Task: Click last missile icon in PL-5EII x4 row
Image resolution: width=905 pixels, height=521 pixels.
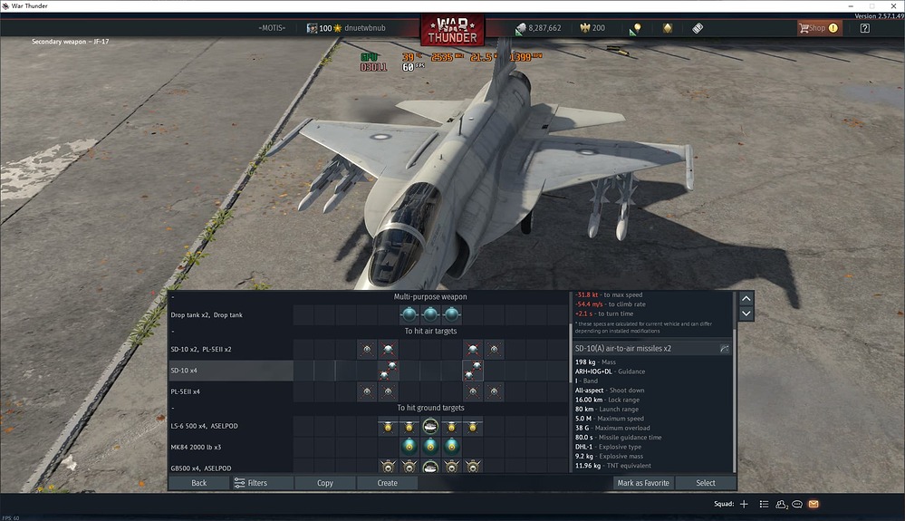Action: pyautogui.click(x=494, y=391)
